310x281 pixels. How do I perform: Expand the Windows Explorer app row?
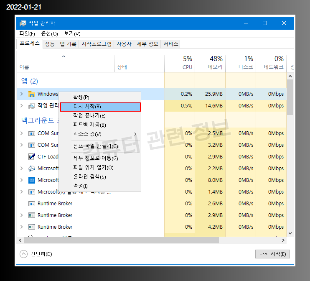coord(22,94)
